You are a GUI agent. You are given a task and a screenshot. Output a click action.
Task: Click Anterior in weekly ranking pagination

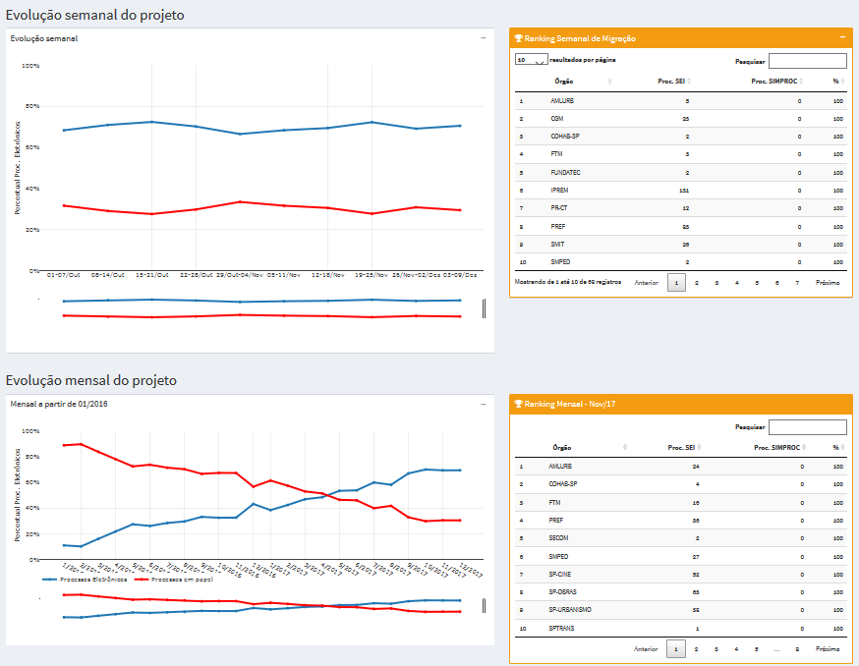(647, 283)
